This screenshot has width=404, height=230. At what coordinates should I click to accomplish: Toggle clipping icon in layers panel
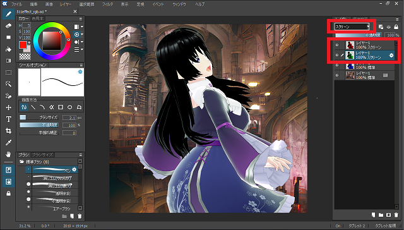[x=389, y=27]
